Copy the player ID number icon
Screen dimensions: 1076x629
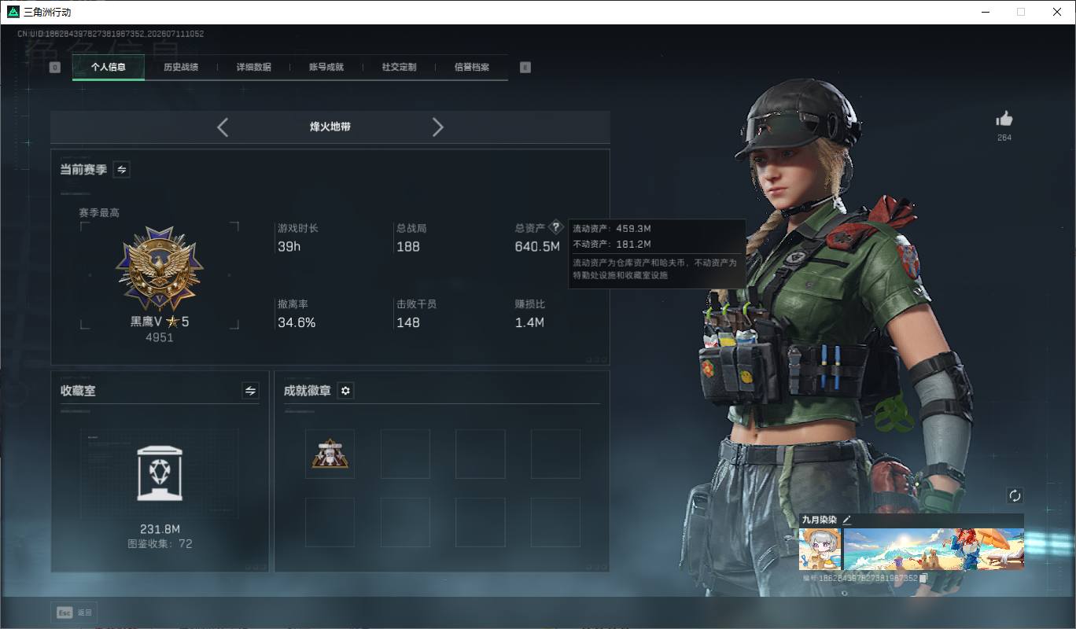[924, 578]
